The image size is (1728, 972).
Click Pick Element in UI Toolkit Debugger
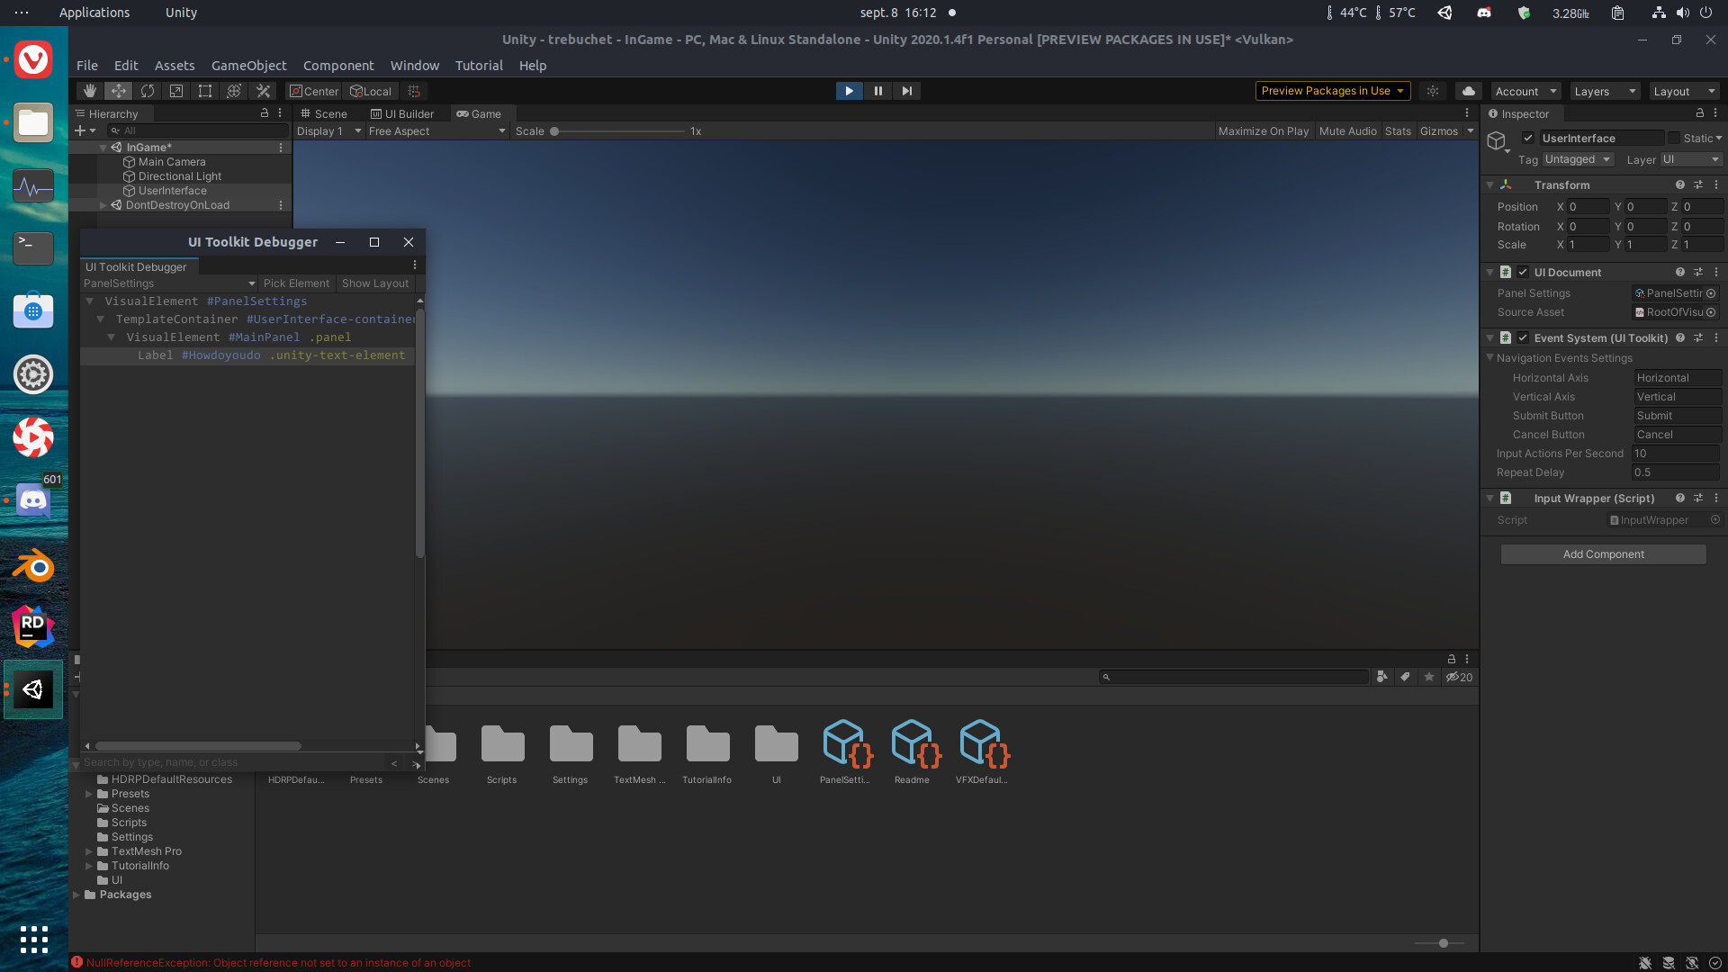tap(296, 283)
